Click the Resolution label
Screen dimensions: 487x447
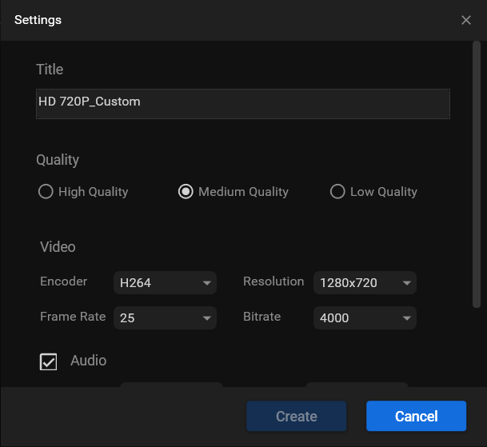[273, 281]
